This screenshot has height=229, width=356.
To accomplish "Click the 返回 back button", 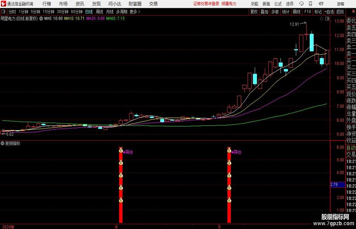I will pos(340,12).
